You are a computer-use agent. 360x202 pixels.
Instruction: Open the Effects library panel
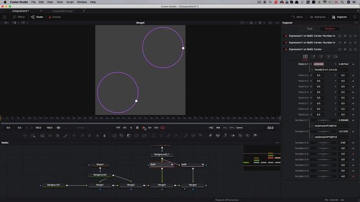click(x=19, y=17)
